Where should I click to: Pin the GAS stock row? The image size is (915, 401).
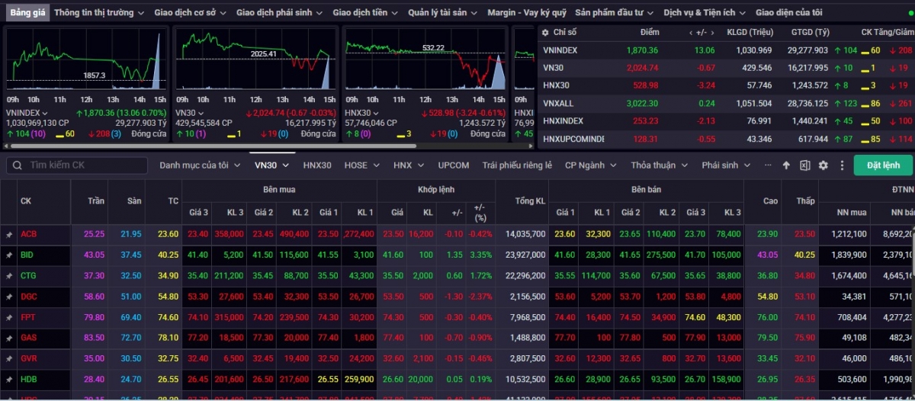[x=9, y=337]
